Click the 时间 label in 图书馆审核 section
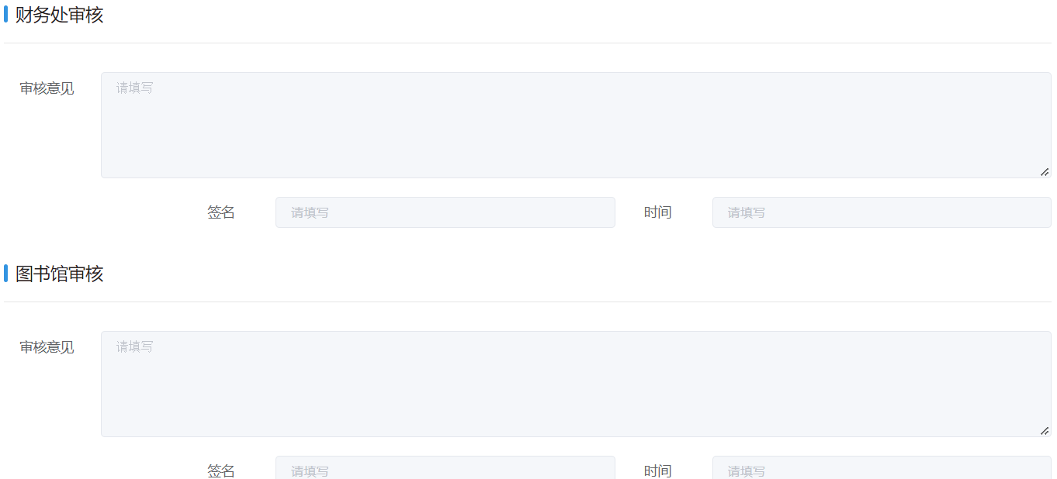 click(x=657, y=470)
